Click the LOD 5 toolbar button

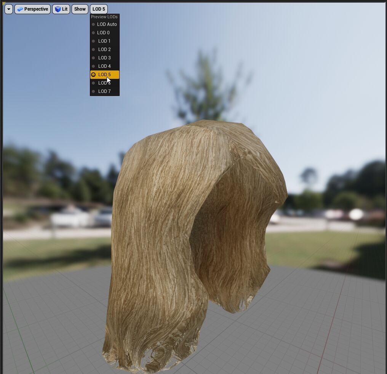pos(99,9)
